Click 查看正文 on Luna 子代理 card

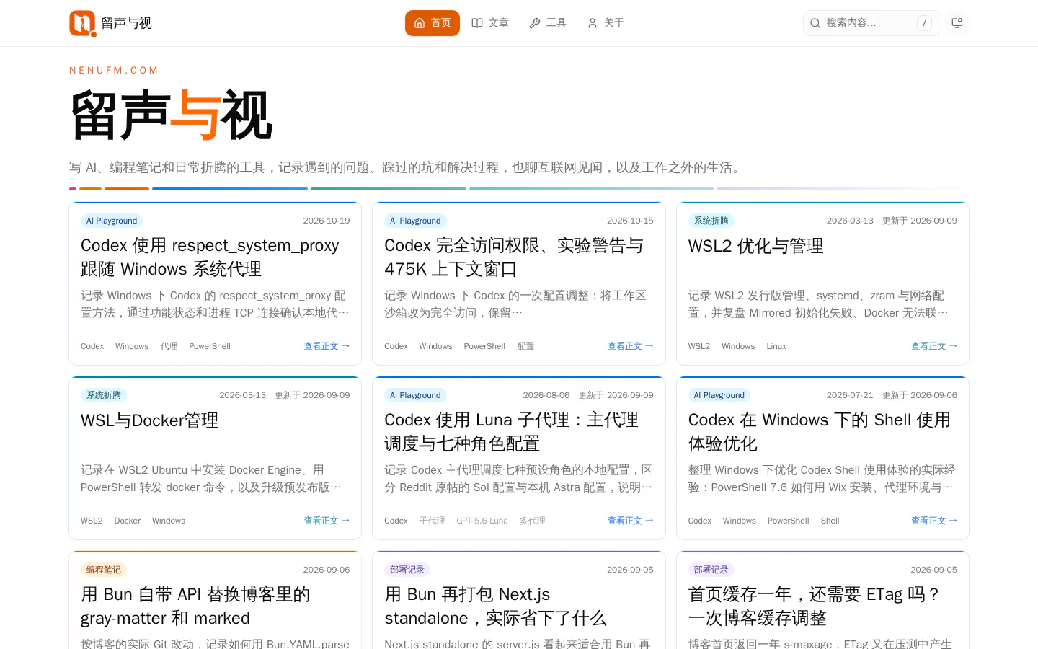point(631,521)
